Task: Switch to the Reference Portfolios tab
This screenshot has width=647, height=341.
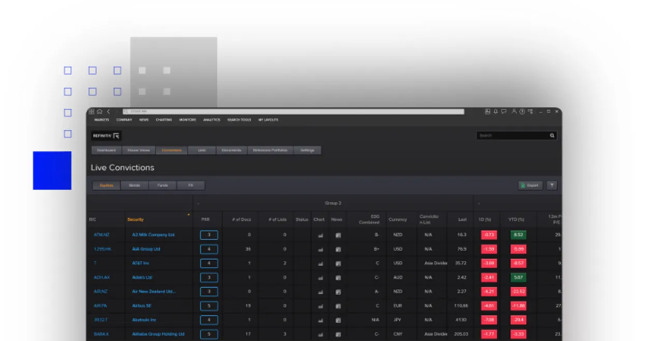Action: point(270,150)
